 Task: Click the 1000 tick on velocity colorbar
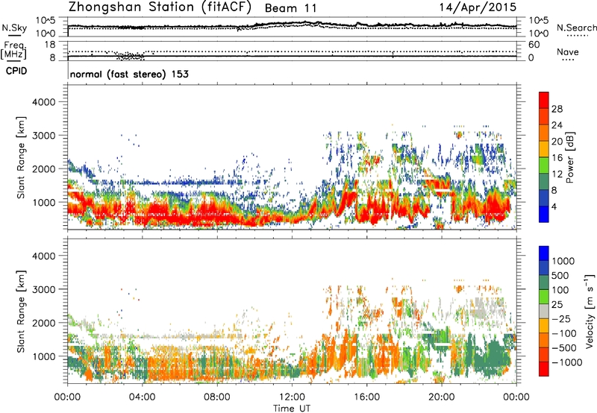point(563,261)
